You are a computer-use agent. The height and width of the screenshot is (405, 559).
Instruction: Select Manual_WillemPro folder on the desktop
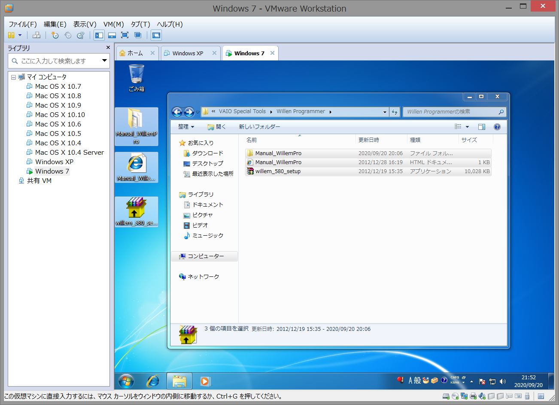[136, 126]
